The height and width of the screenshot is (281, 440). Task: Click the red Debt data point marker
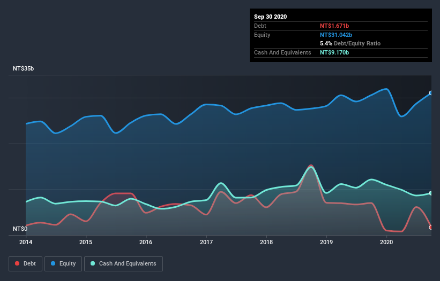point(431,228)
